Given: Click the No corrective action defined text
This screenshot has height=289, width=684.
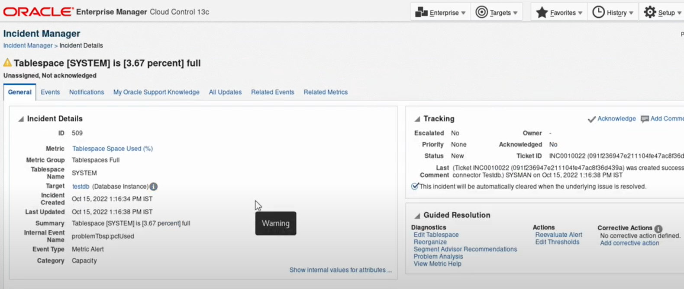Looking at the screenshot, I should click(640, 236).
